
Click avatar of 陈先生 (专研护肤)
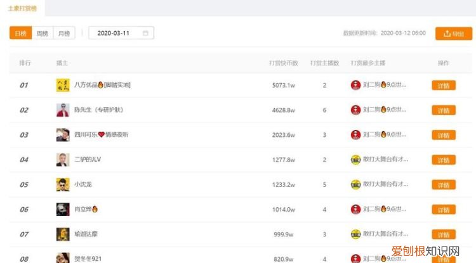62,110
